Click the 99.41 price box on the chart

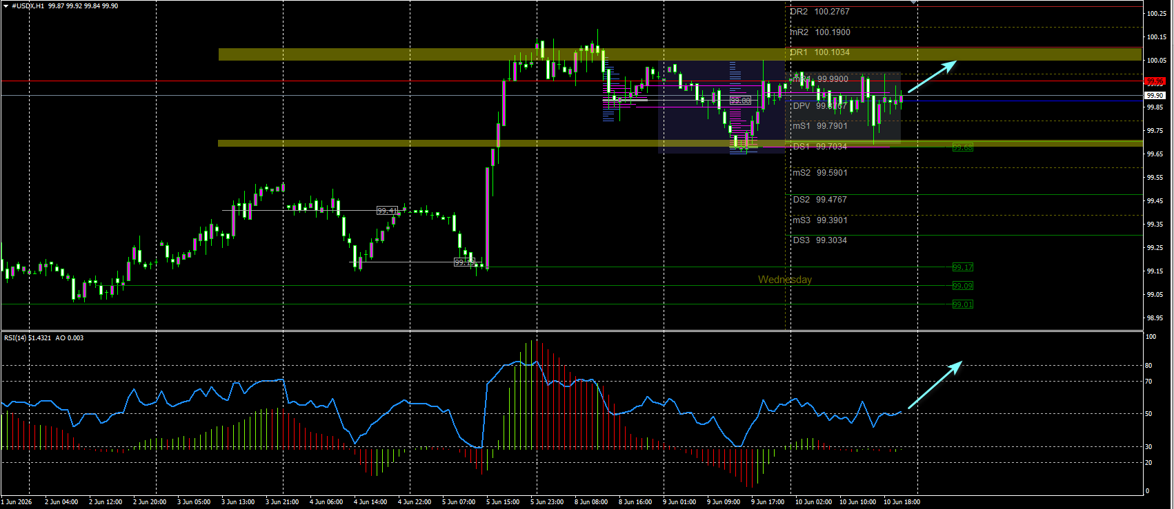pos(388,211)
